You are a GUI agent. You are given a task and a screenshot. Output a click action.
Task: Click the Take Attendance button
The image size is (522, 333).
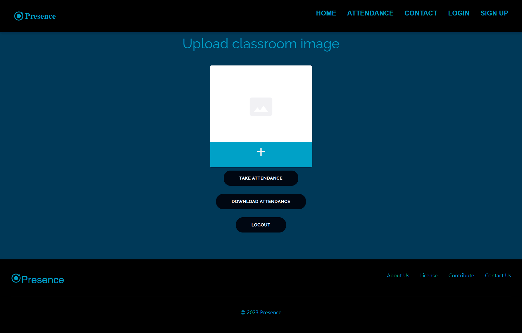point(261,178)
